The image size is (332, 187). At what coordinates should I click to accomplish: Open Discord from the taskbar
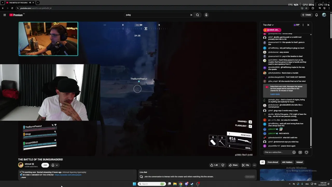click(186, 184)
